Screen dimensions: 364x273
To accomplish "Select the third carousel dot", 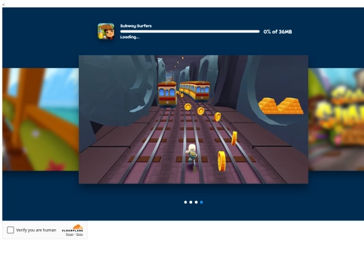I will click(196, 202).
